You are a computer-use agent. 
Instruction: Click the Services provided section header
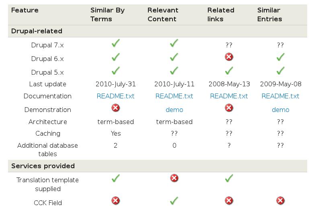[157, 166]
